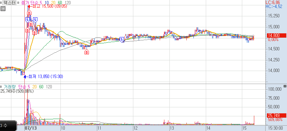
Task: Click the 14,000 price axis label
Action: coord(274,71)
